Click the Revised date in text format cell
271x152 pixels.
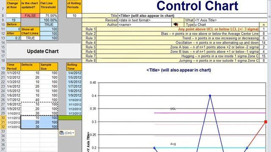(x=145, y=20)
